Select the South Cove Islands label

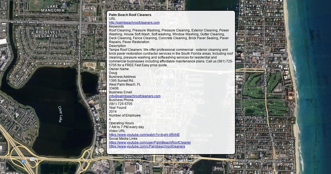point(201,138)
